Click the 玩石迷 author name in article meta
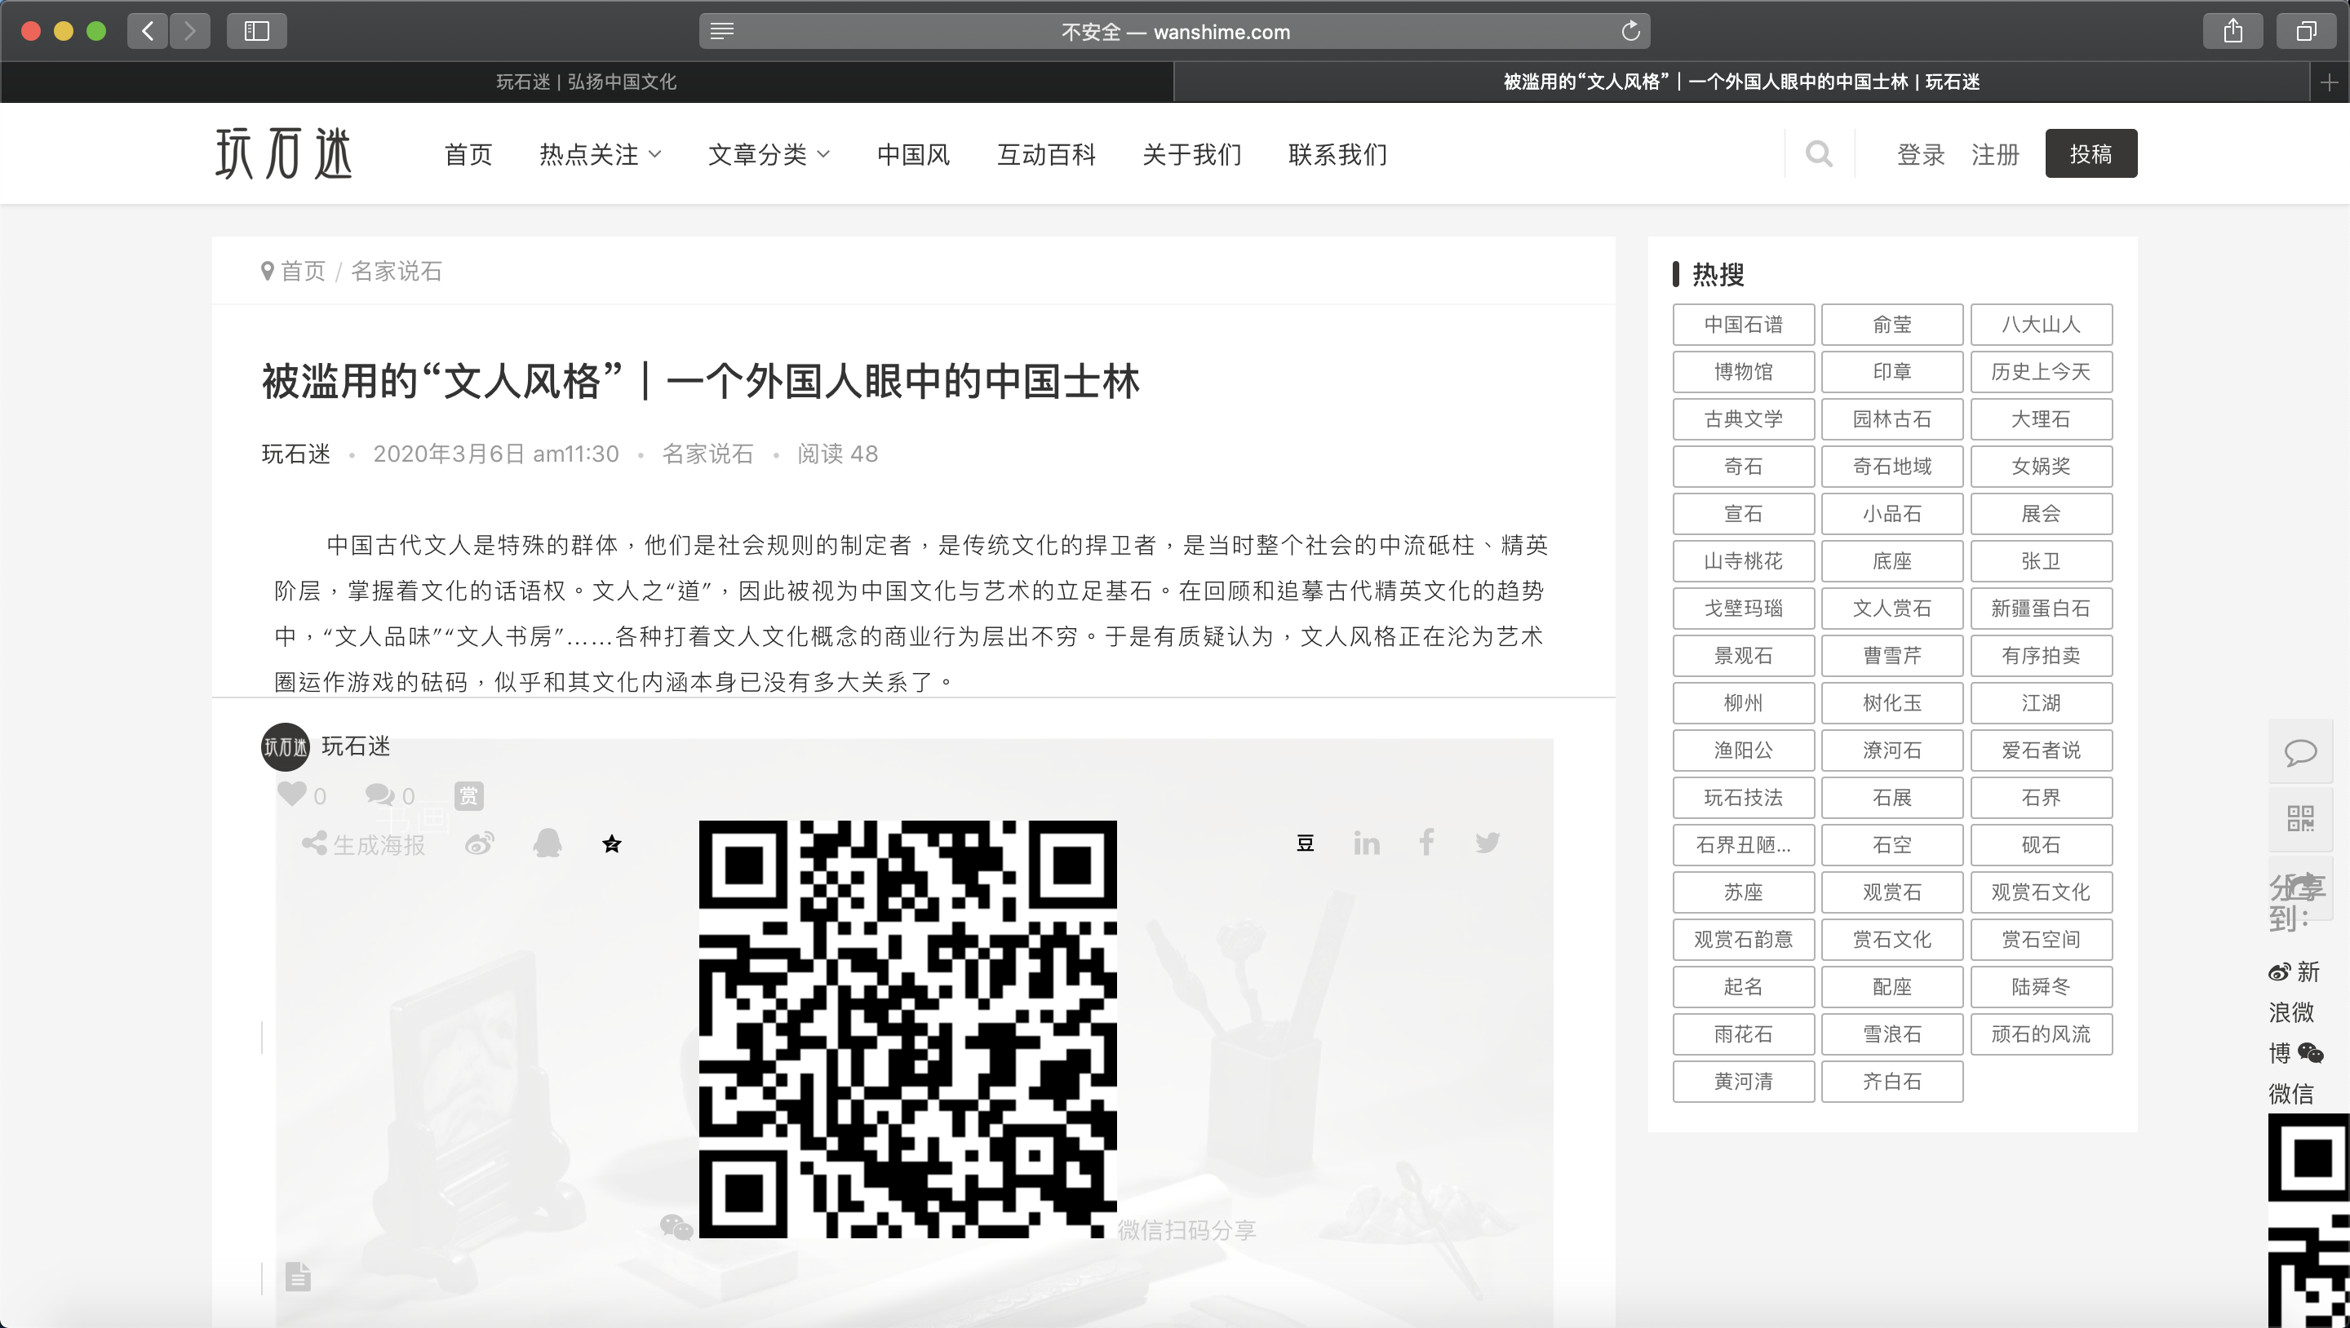This screenshot has width=2350, height=1328. 295,454
